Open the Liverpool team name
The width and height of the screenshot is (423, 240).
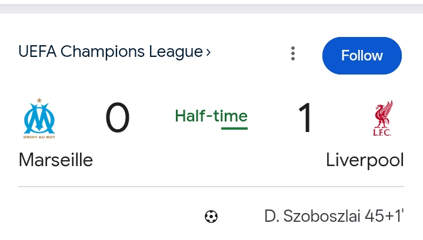pos(365,160)
